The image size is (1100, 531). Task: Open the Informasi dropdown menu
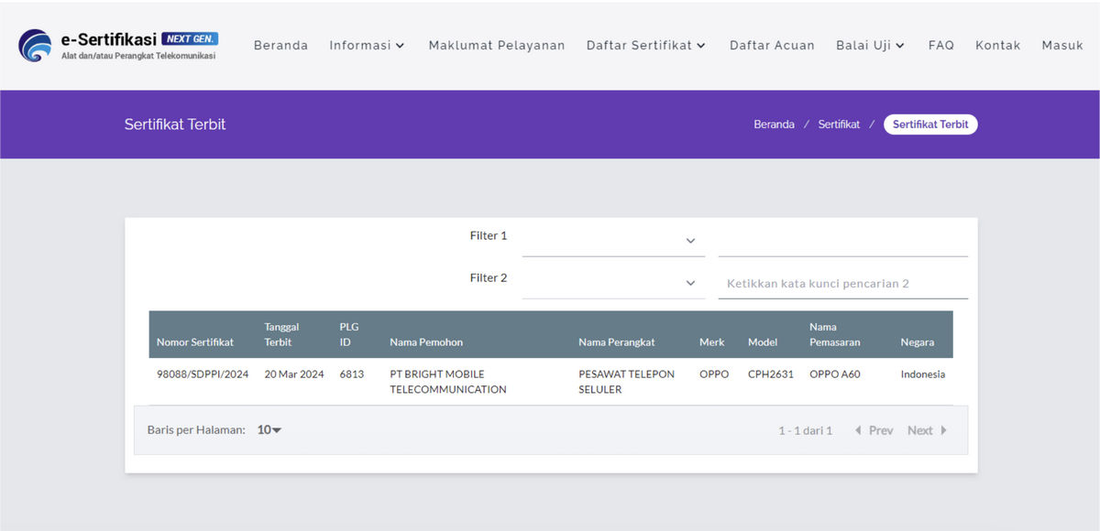(x=367, y=45)
